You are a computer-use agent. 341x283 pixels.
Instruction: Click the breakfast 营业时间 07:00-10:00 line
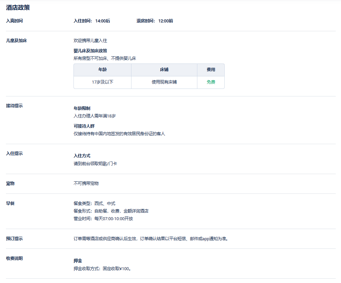(103, 219)
